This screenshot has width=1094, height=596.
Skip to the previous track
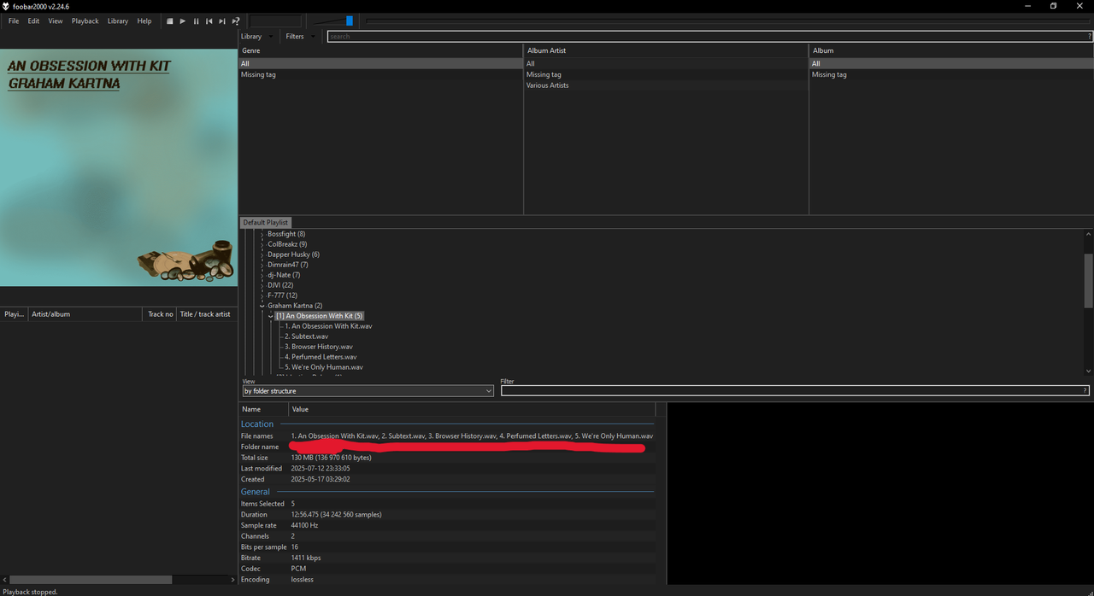tap(209, 21)
